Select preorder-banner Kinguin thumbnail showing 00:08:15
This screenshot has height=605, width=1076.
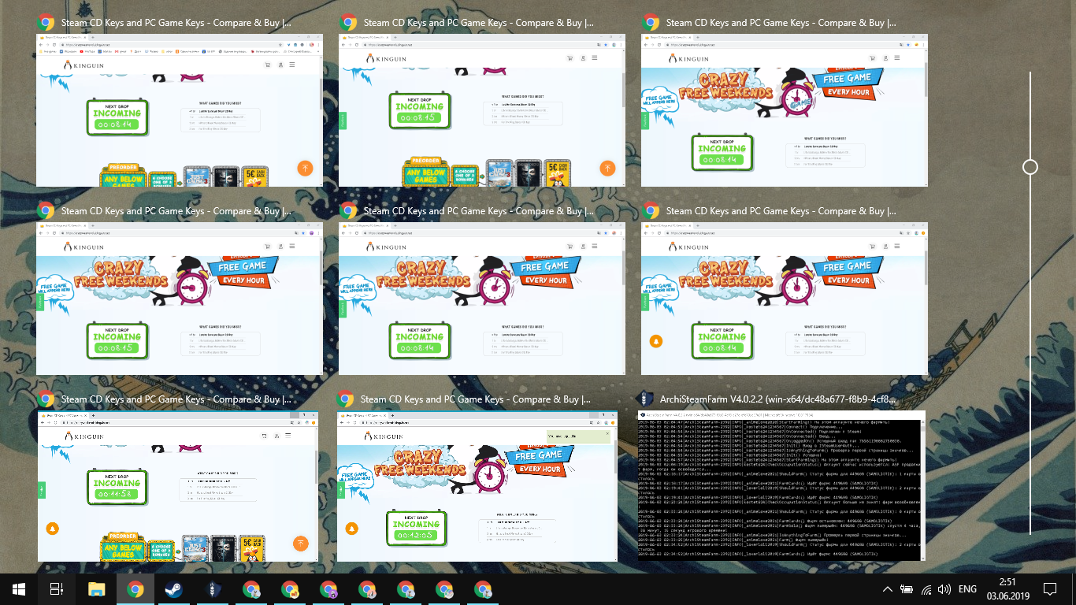[482, 110]
